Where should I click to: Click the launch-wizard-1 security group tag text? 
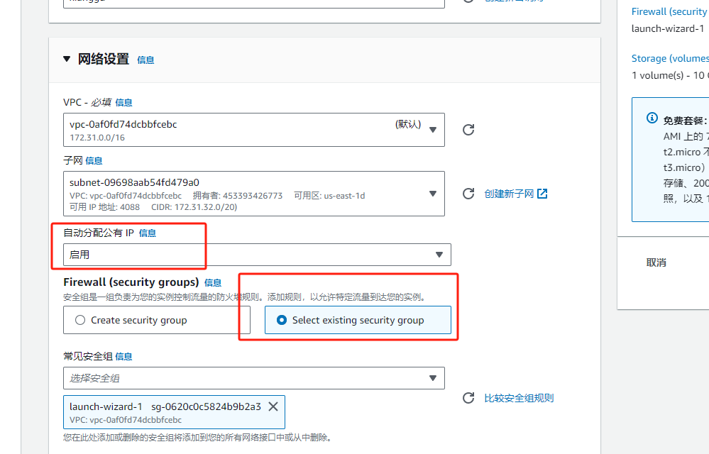106,406
